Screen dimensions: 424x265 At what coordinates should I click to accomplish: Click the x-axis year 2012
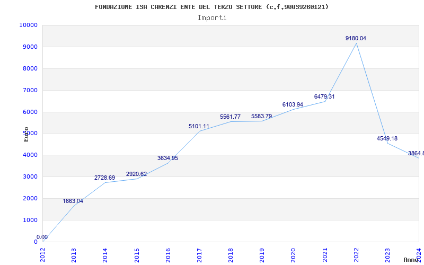point(43,255)
